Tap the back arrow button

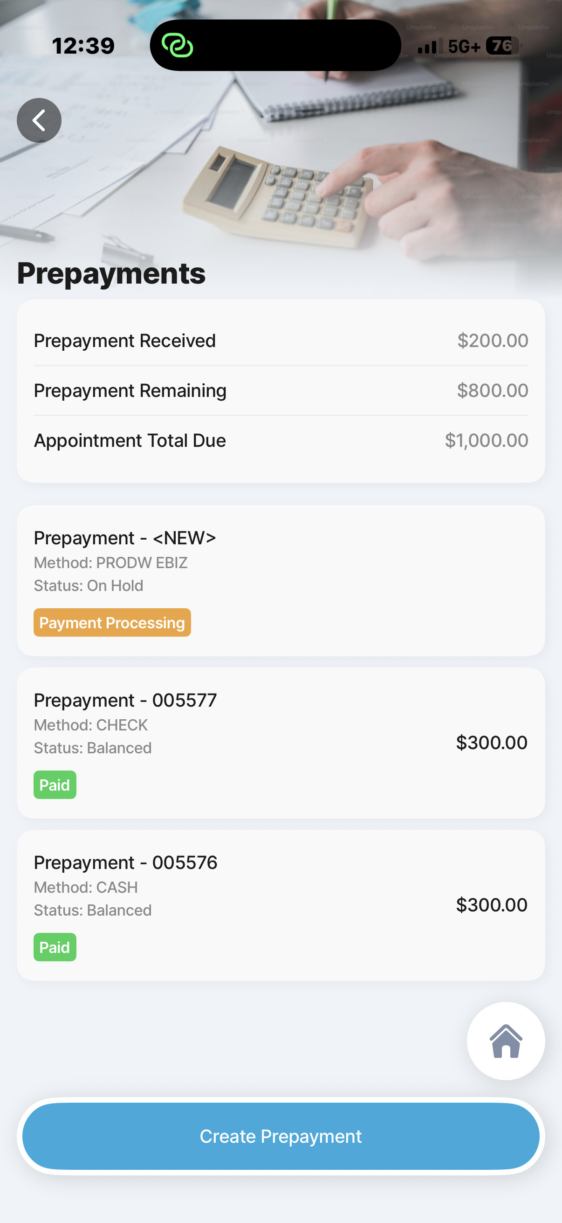(x=39, y=121)
